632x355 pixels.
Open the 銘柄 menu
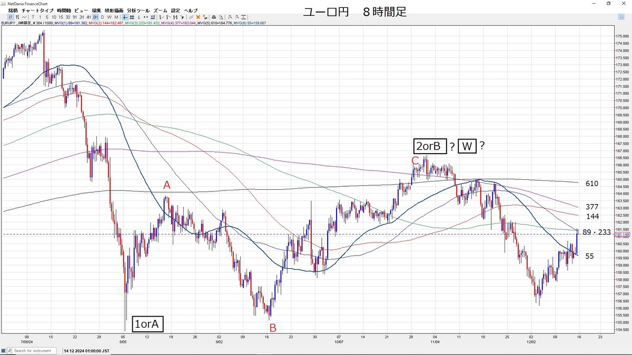click(x=13, y=11)
